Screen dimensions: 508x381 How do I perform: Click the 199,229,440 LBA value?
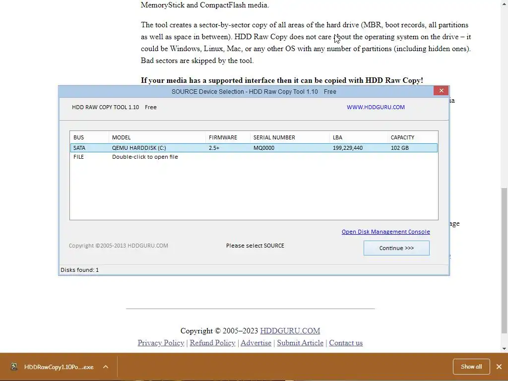tap(348, 148)
